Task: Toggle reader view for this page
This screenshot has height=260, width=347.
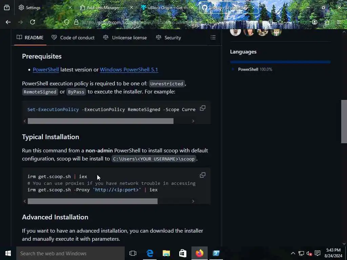Action: coord(271,22)
